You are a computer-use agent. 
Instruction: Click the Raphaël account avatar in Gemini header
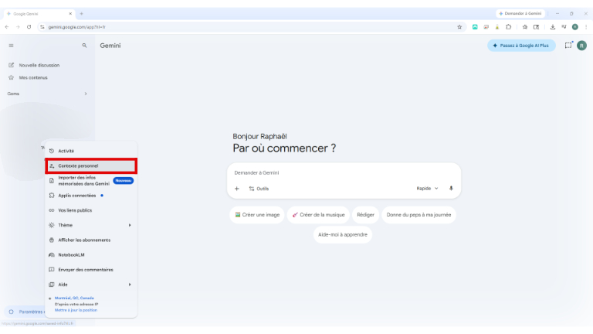(581, 46)
